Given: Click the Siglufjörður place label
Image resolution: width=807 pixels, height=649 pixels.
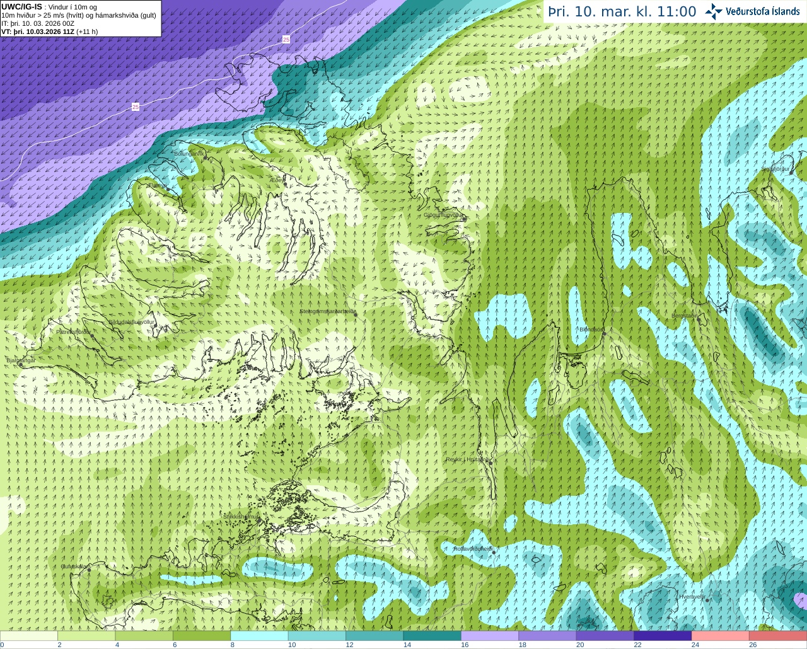Looking at the screenshot, I should 775,169.
